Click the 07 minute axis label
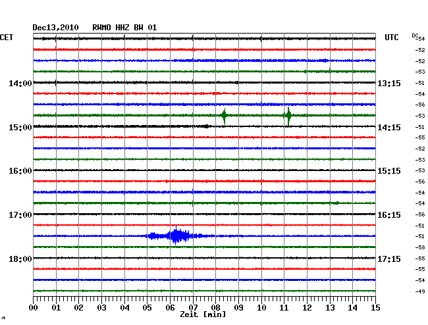Image resolution: width=428 pixels, height=325 pixels. tap(193, 308)
